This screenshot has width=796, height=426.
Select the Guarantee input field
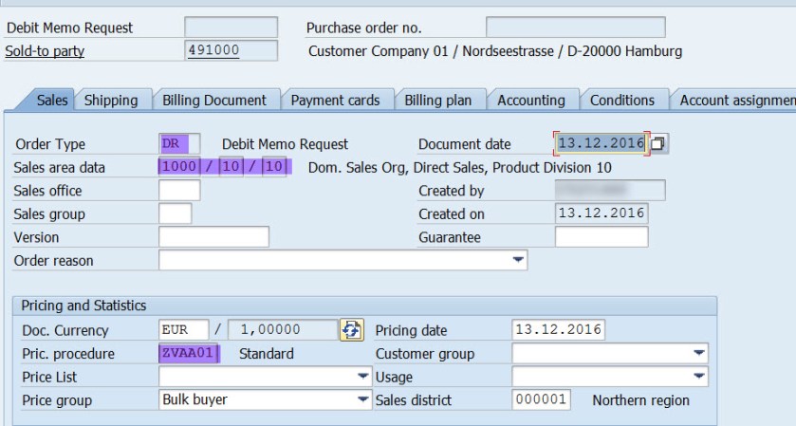pos(601,237)
